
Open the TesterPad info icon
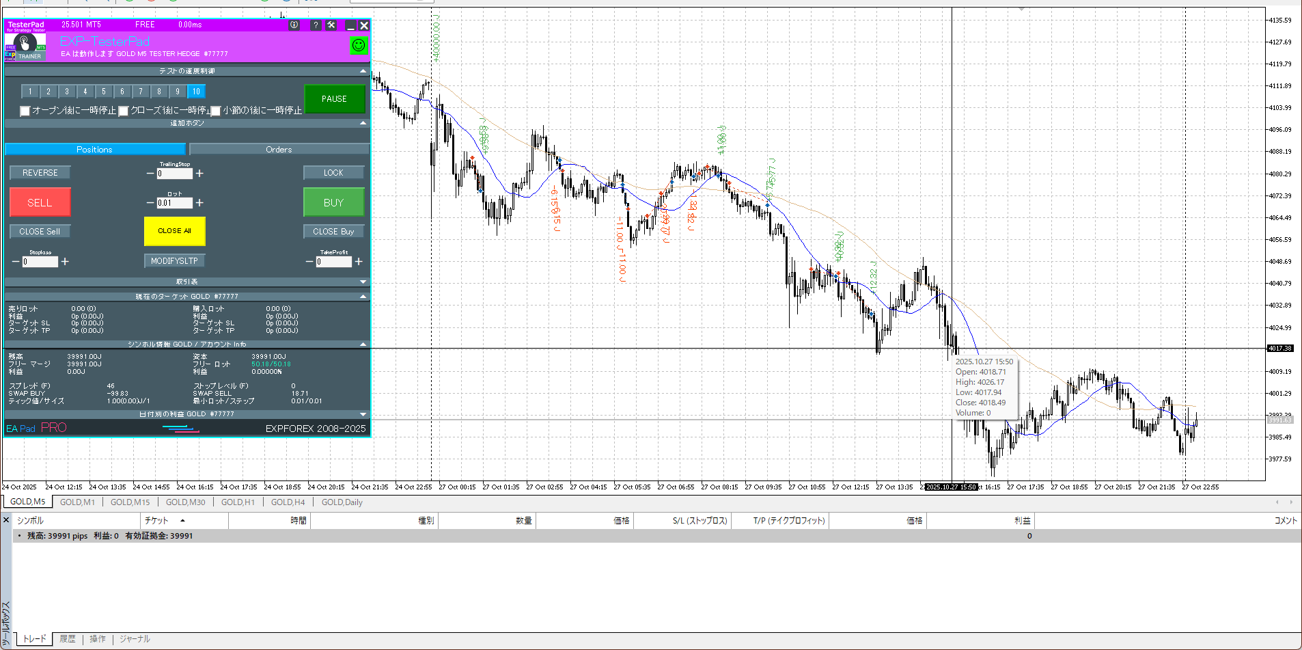coord(294,25)
